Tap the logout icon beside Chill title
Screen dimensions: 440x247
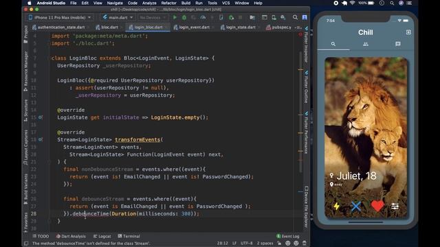point(408,32)
